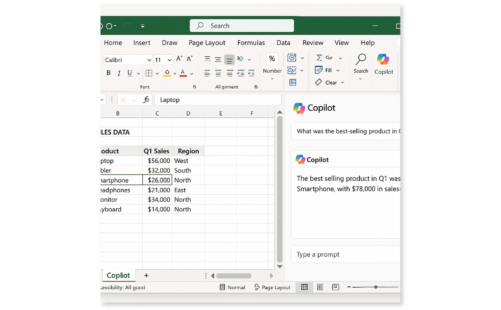Increase font size with larger A
Image resolution: width=501 pixels, height=310 pixels.
(179, 59)
